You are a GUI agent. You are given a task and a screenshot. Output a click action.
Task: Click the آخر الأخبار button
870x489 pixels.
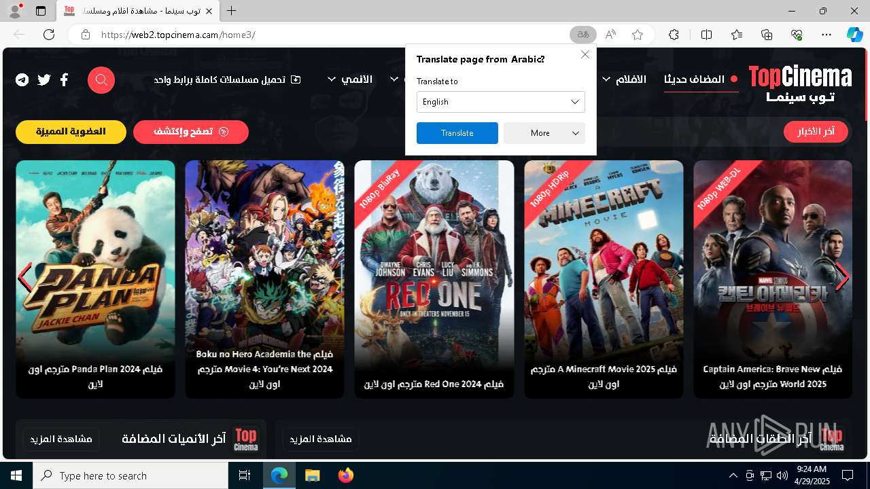pyautogui.click(x=816, y=132)
